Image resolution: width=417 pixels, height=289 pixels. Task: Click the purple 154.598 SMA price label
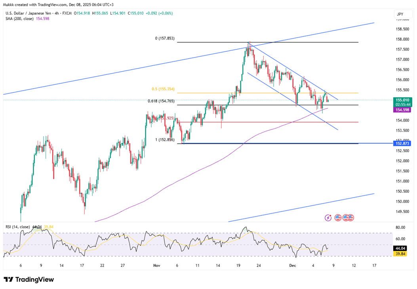pos(403,109)
